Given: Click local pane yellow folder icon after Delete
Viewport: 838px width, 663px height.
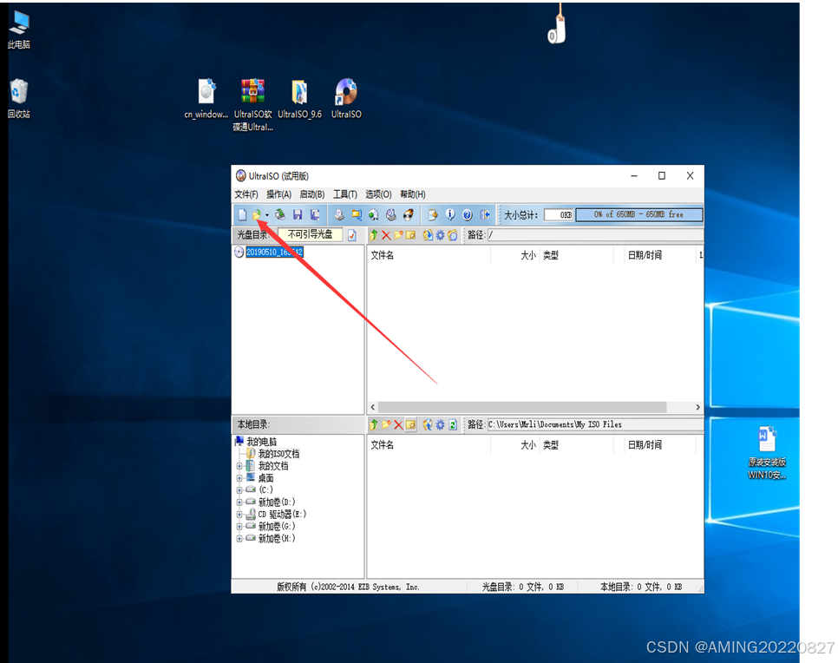Looking at the screenshot, I should click(410, 424).
